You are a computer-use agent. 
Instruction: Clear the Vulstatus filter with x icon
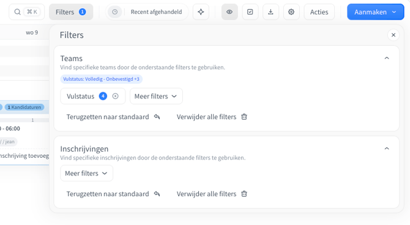tap(115, 96)
